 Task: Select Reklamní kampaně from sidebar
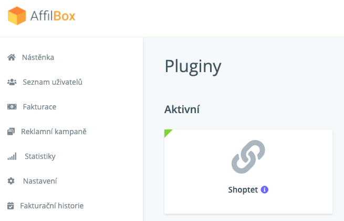(54, 132)
